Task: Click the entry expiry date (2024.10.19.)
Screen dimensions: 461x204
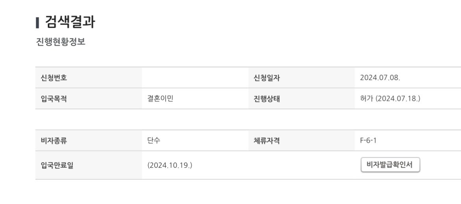Action: point(170,165)
